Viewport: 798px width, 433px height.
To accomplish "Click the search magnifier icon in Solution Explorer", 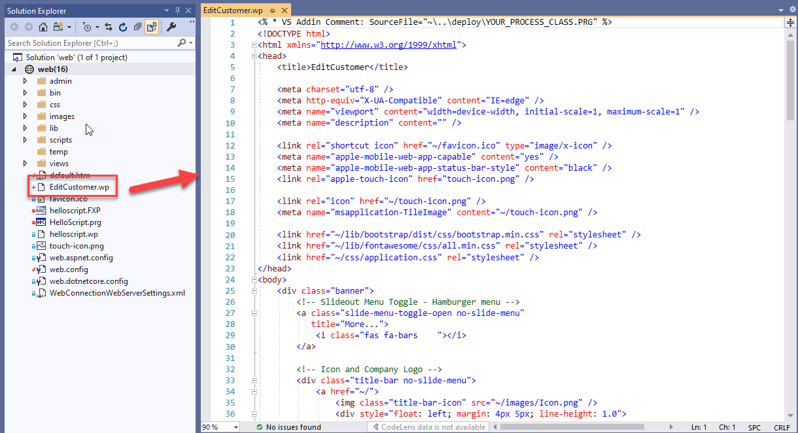I will point(181,43).
